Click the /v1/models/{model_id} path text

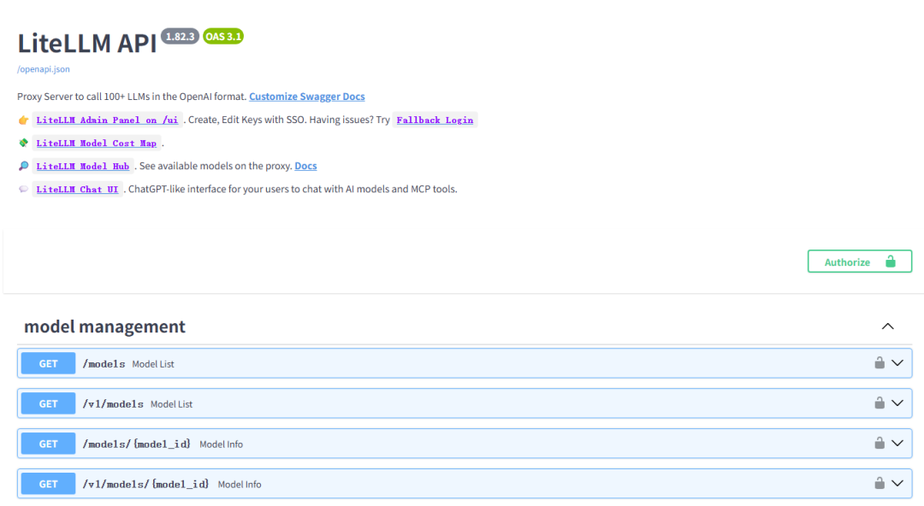click(145, 485)
